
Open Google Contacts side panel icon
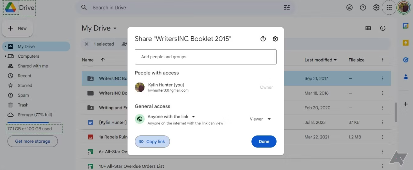(x=405, y=77)
